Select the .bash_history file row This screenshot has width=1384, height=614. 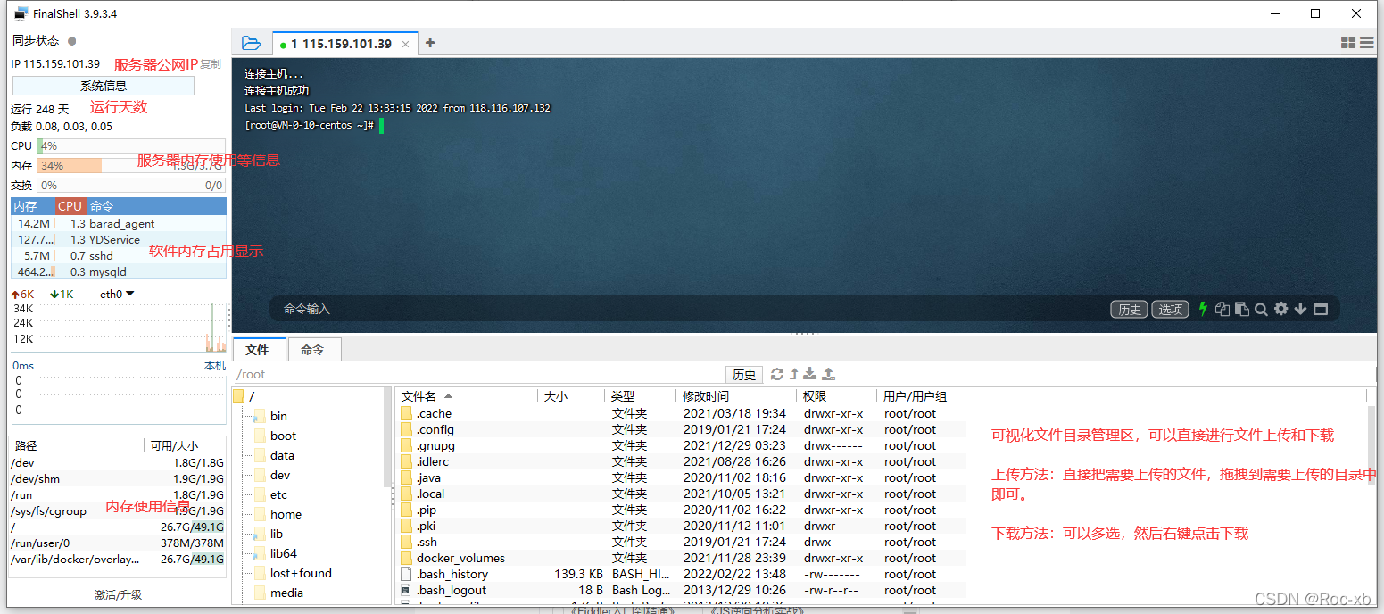coord(682,575)
